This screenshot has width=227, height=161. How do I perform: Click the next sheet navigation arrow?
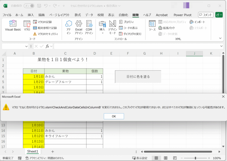13,152
